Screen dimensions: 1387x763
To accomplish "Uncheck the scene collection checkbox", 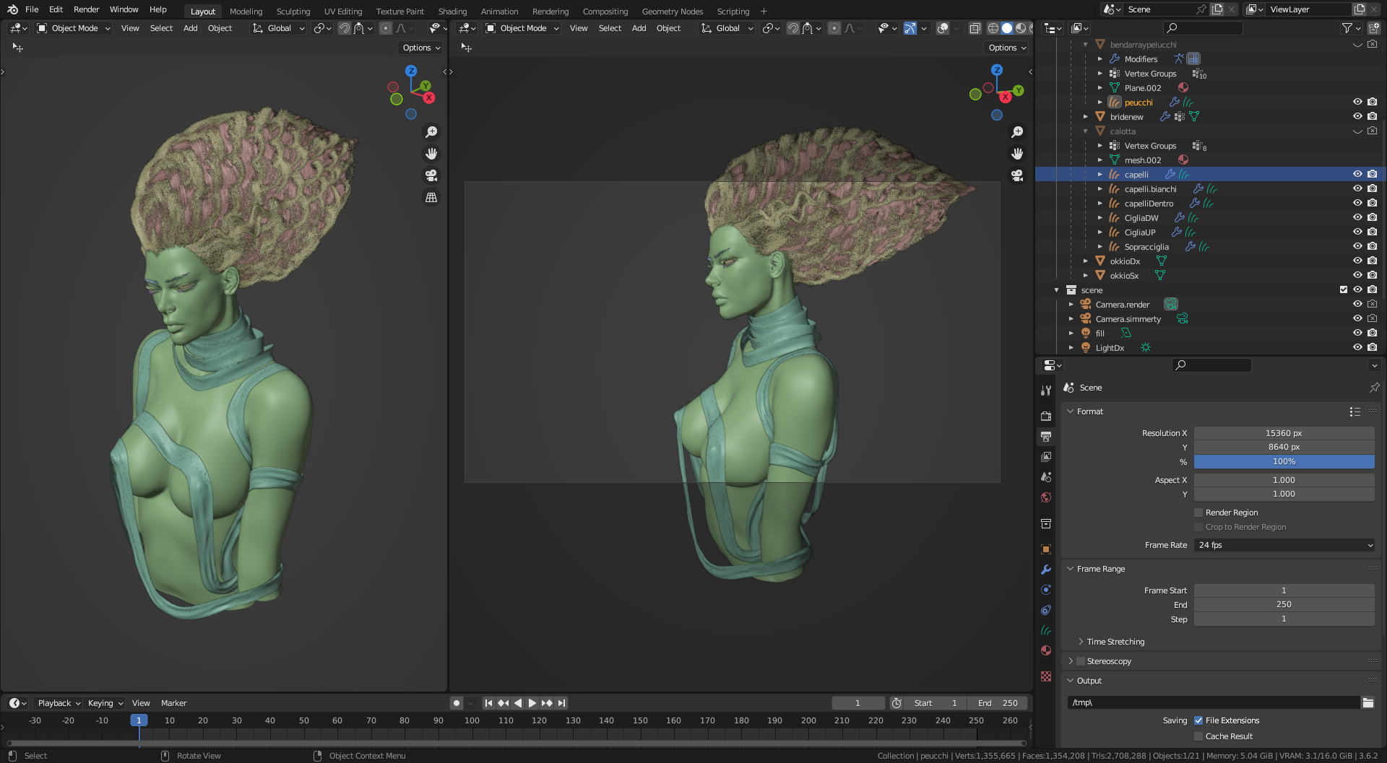I will (1344, 289).
